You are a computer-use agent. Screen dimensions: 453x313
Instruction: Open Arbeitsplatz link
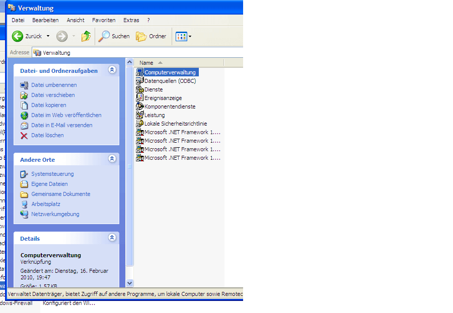[x=46, y=204]
